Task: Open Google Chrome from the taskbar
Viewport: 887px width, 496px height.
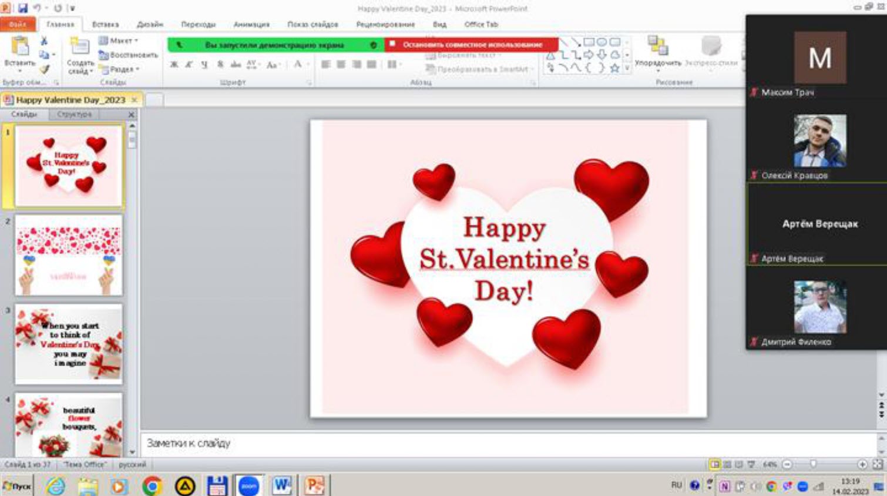Action: click(152, 486)
